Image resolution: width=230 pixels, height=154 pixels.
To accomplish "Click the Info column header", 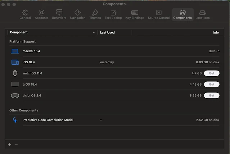I will 216,32.
